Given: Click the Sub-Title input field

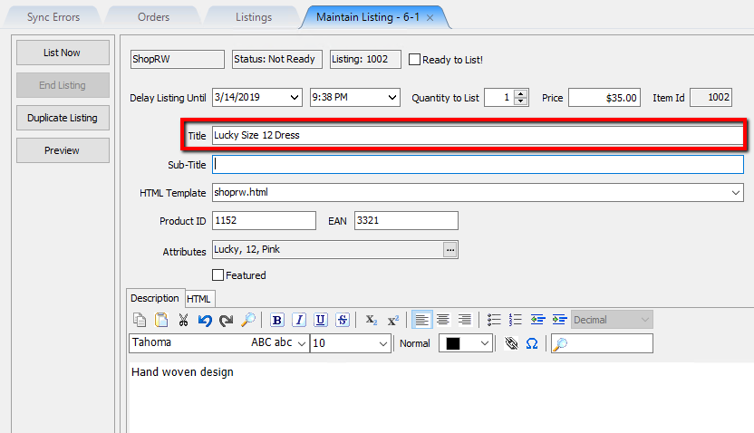Looking at the screenshot, I should tap(478, 164).
